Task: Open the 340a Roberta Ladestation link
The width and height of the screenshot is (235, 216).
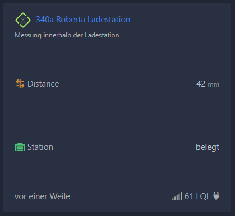Action: [x=83, y=20]
